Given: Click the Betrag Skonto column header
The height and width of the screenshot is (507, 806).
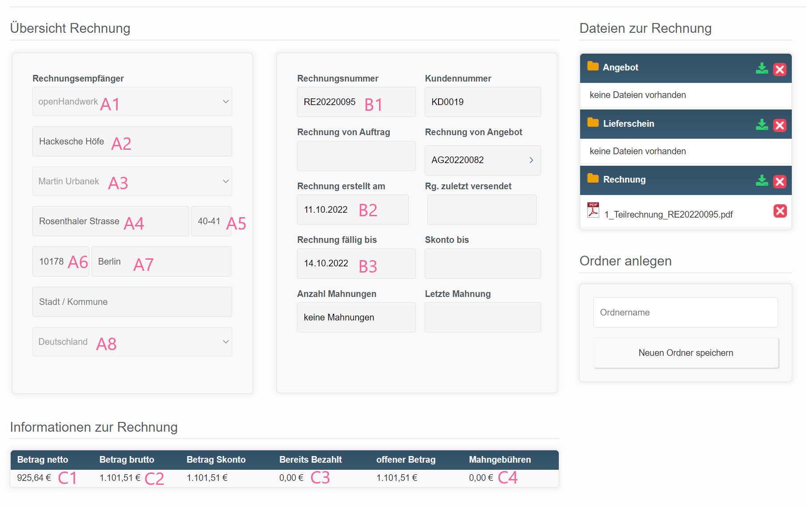Looking at the screenshot, I should (216, 460).
